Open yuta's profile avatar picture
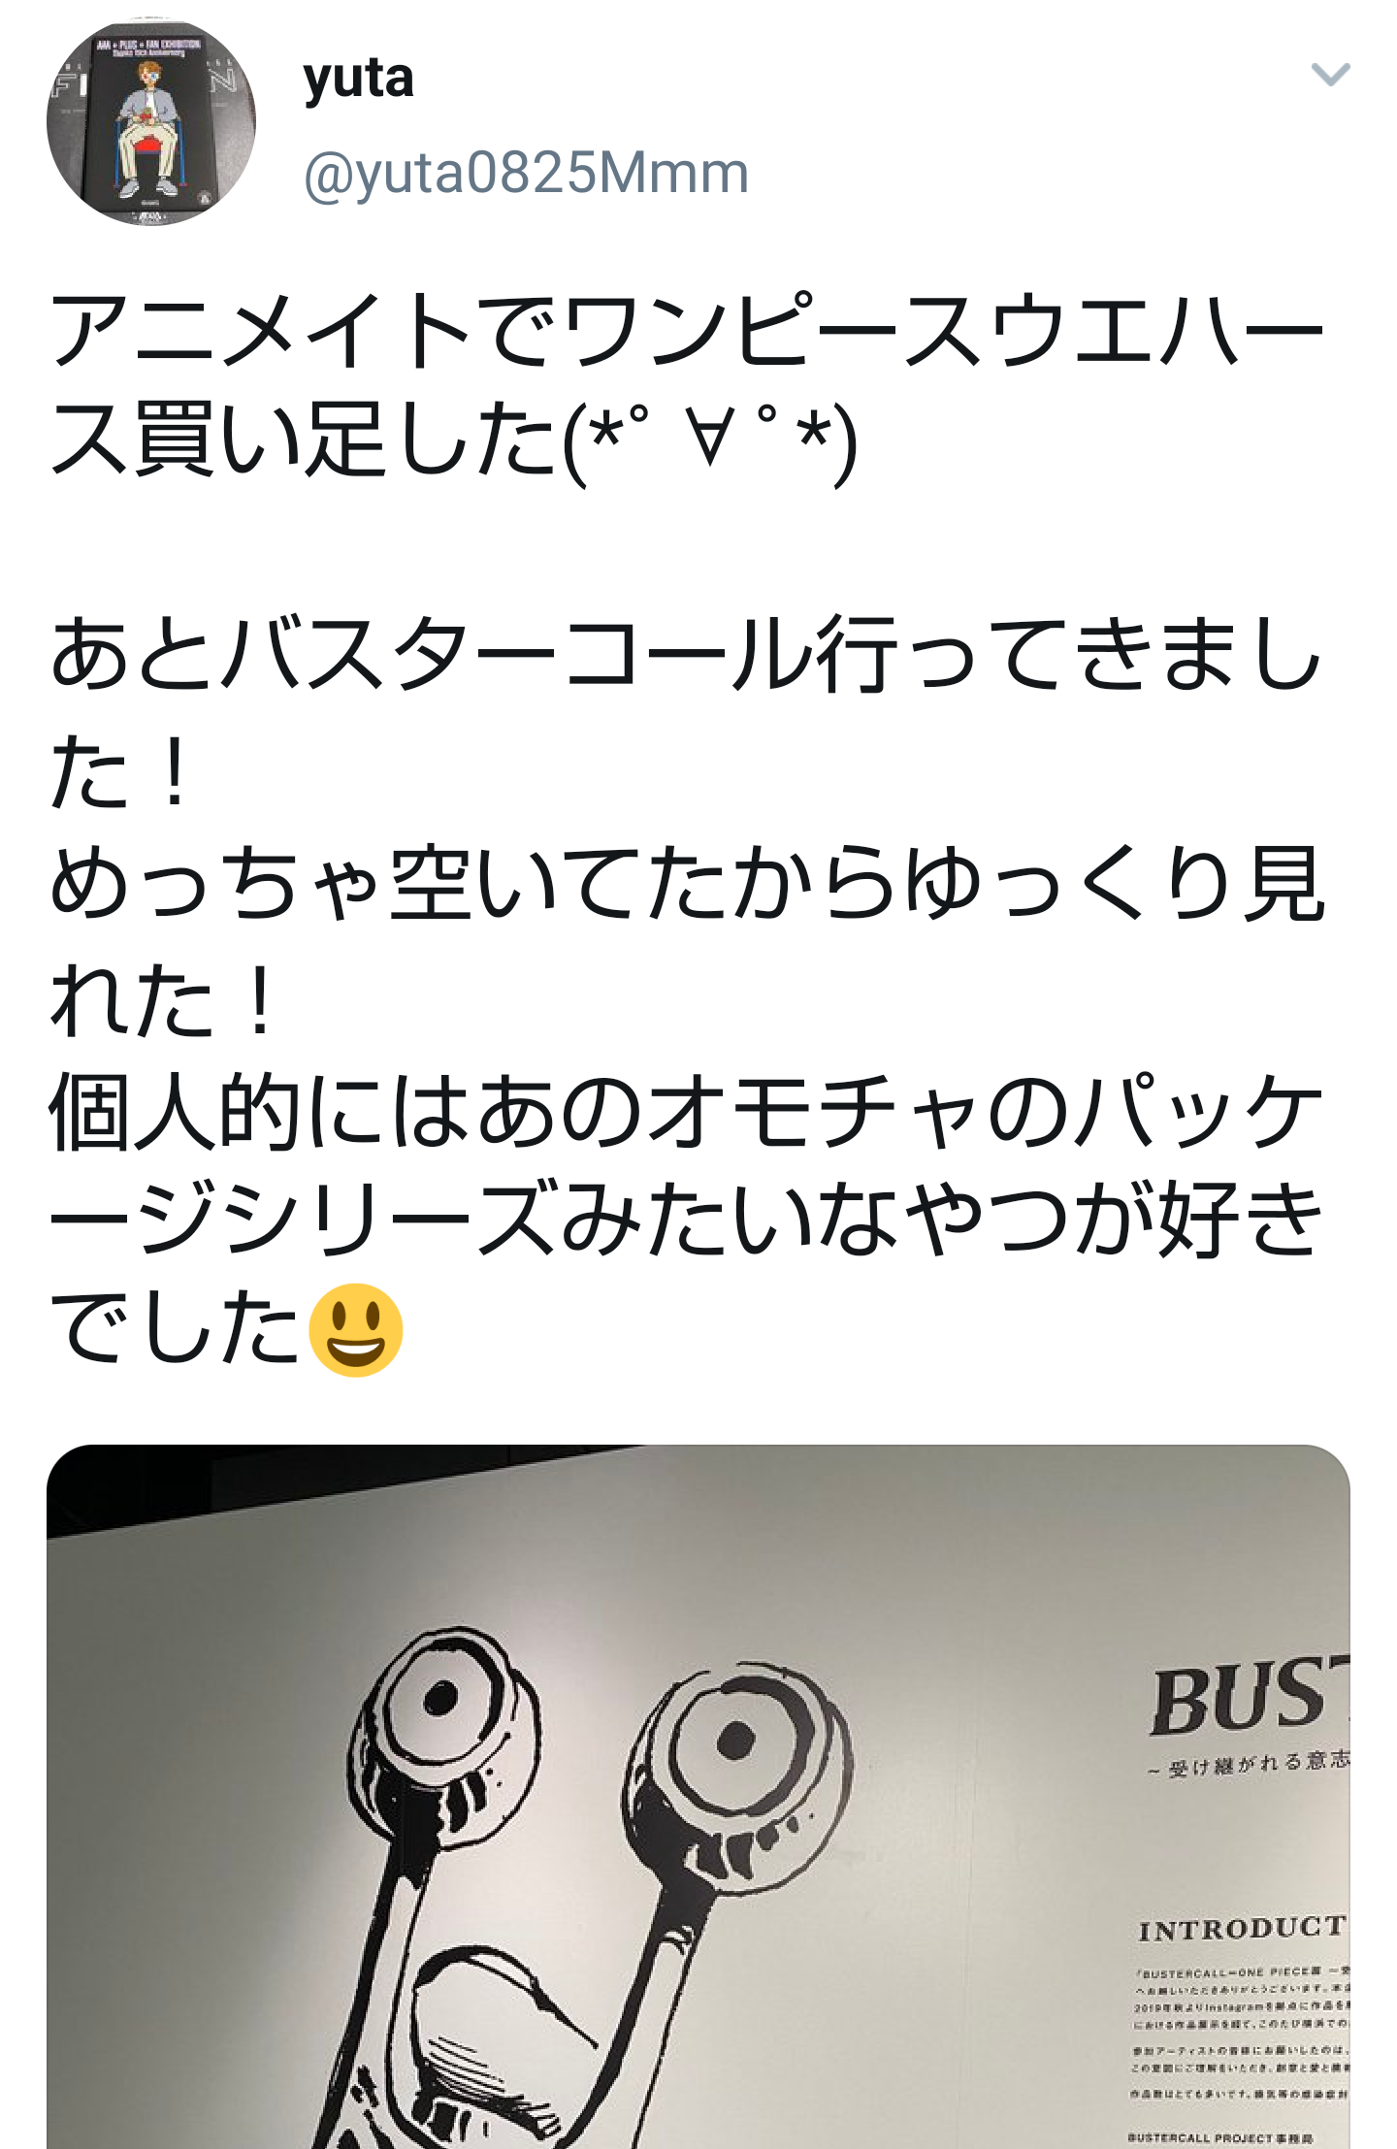 pyautogui.click(x=151, y=122)
